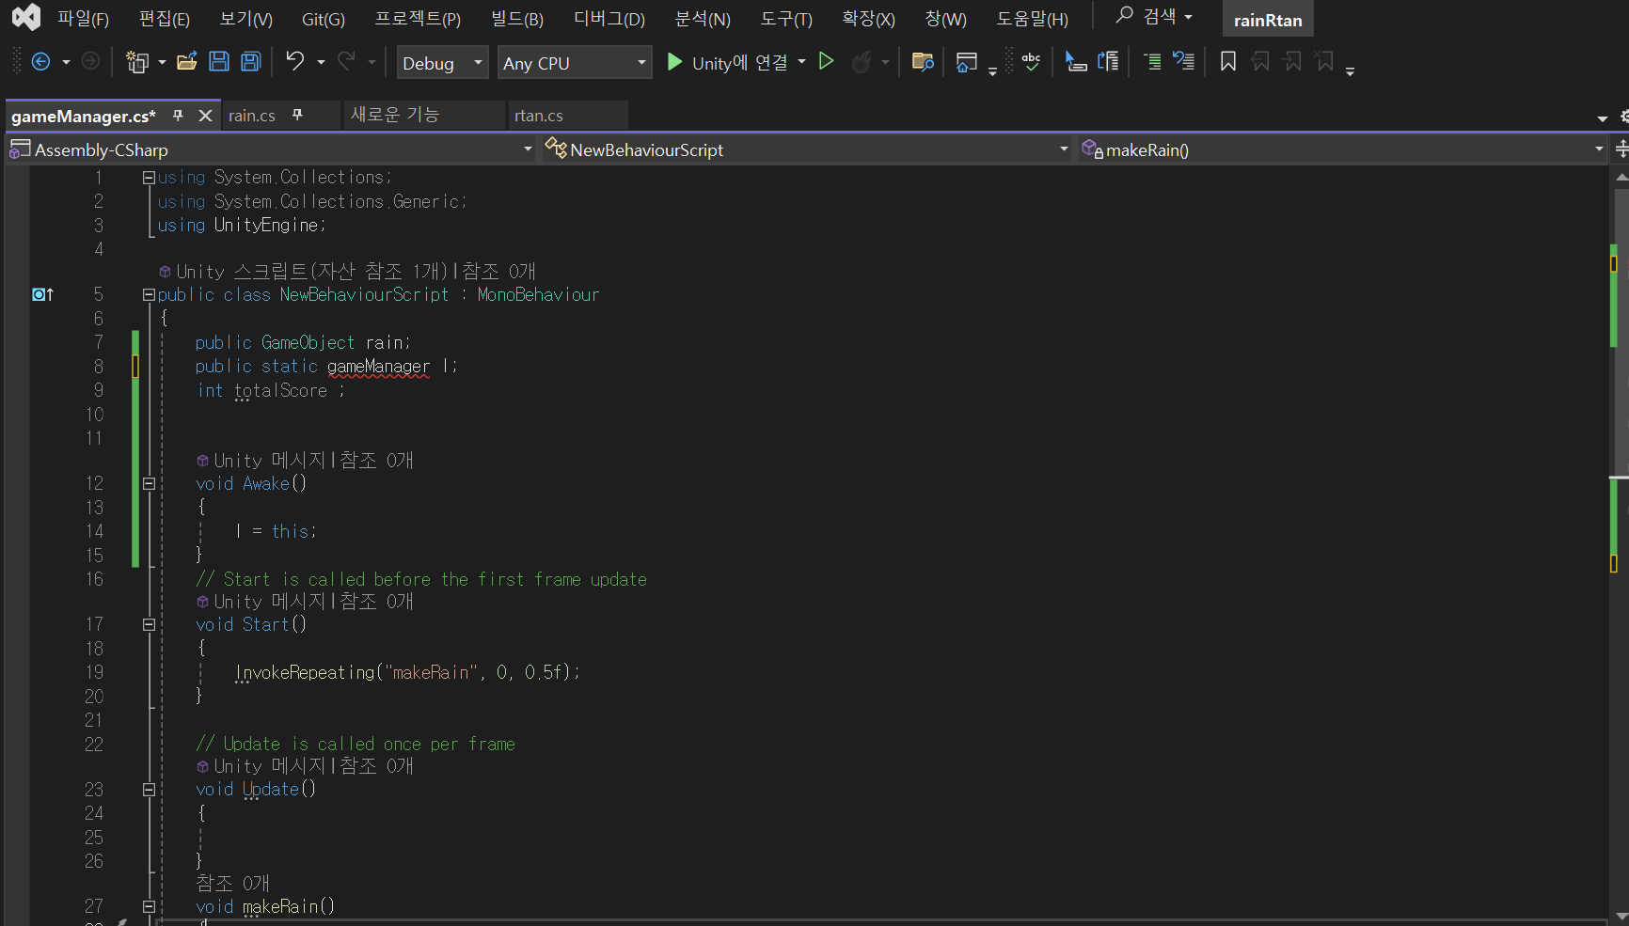Open the 디버그(D) menu
This screenshot has width=1629, height=926.
point(609,19)
